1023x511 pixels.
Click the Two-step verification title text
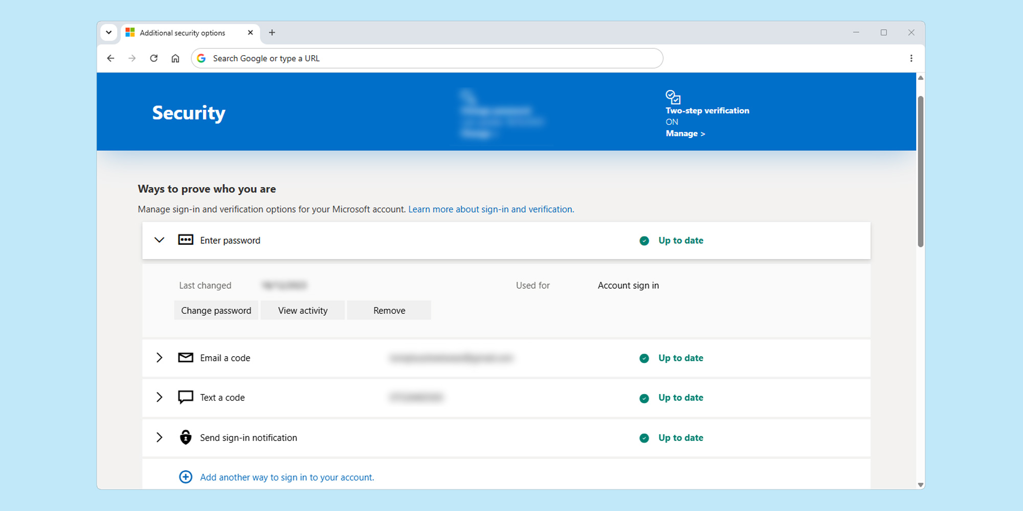[707, 110]
